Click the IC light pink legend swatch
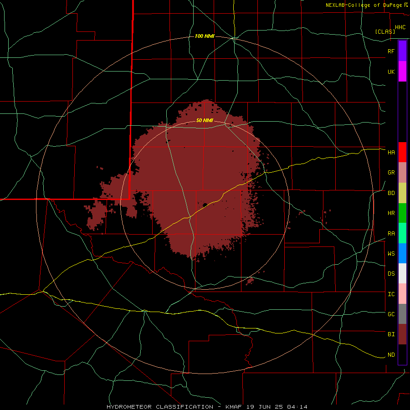The width and height of the screenshot is (410, 410). click(402, 294)
